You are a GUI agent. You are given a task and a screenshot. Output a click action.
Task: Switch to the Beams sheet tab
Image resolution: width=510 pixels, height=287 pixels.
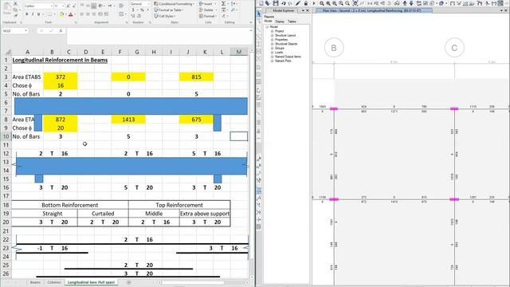[x=35, y=282]
